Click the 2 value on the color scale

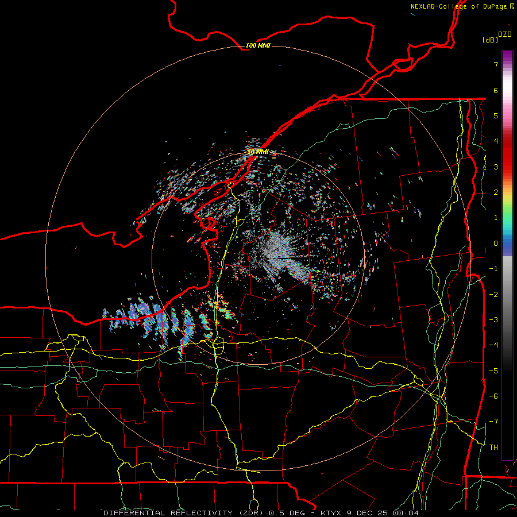[496, 192]
